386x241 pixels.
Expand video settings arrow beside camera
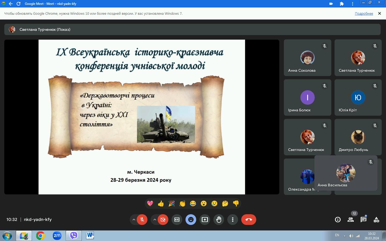pos(155,220)
